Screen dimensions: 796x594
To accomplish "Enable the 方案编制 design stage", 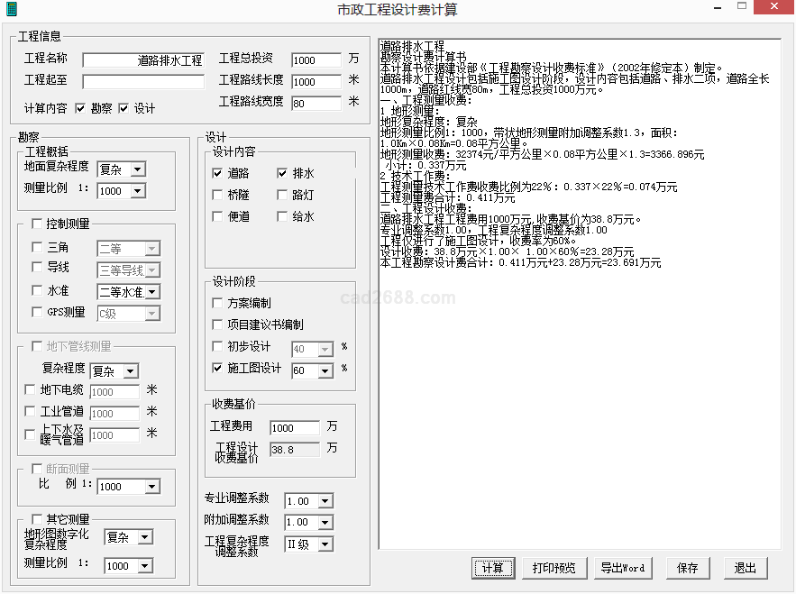I will click(x=217, y=303).
